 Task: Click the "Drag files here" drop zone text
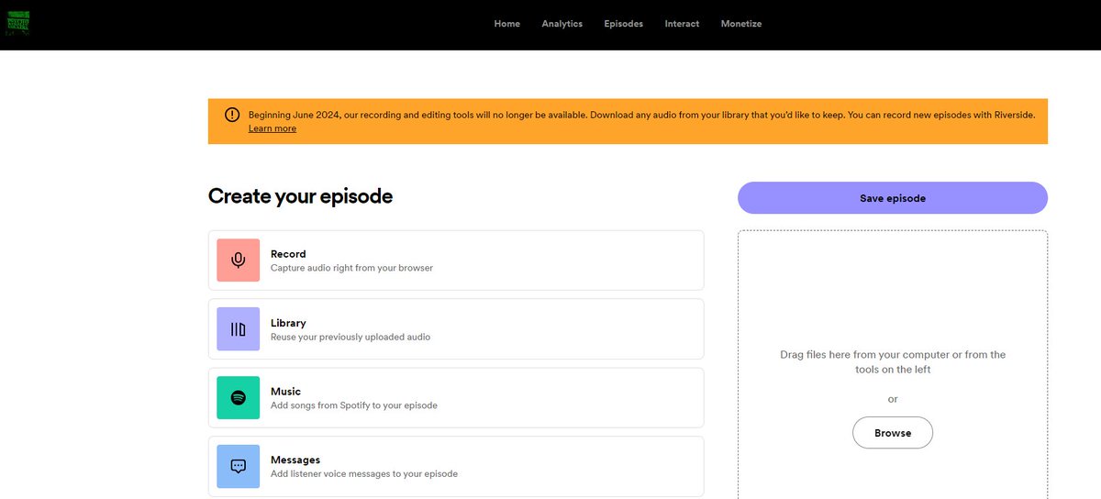(x=893, y=361)
